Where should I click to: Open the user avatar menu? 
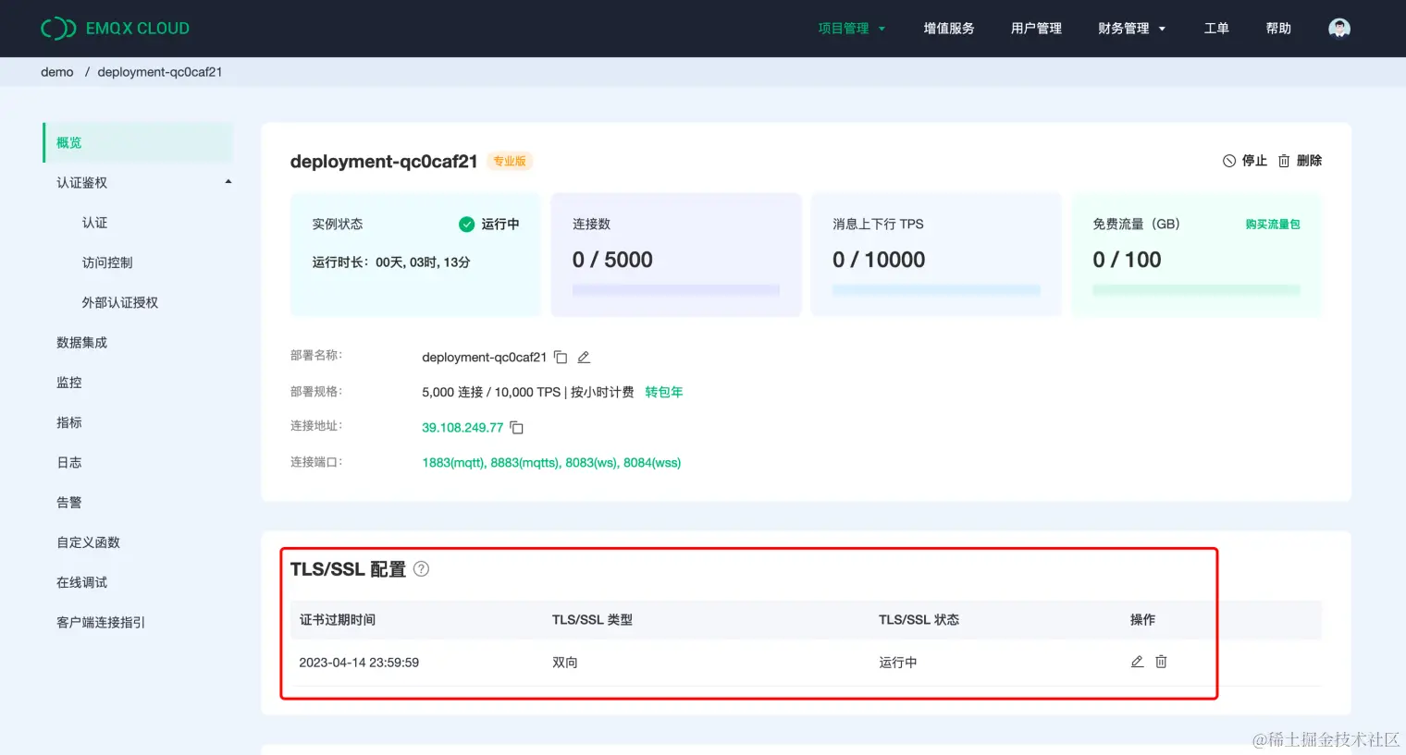1338,28
